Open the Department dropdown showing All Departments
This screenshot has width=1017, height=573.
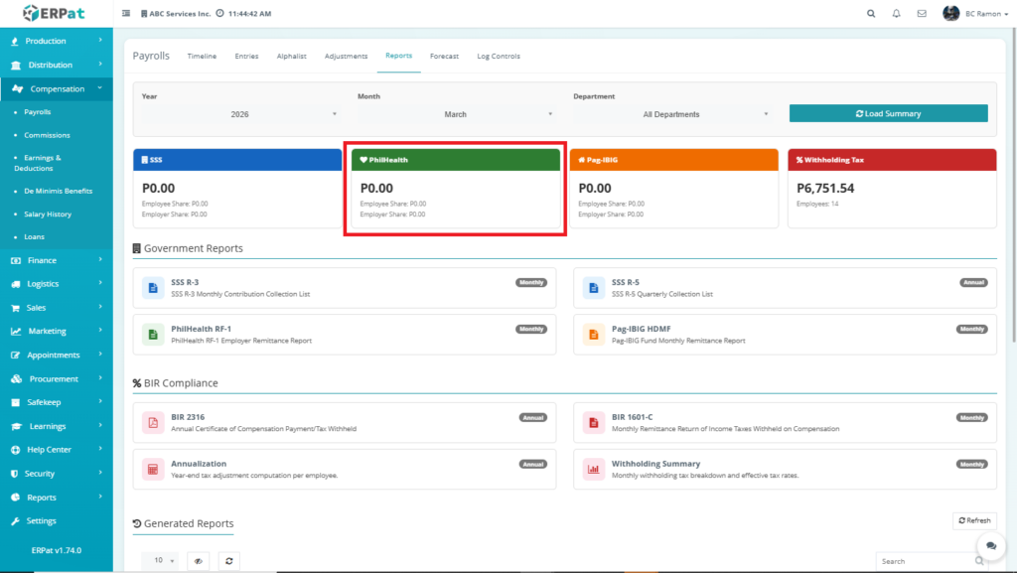671,114
